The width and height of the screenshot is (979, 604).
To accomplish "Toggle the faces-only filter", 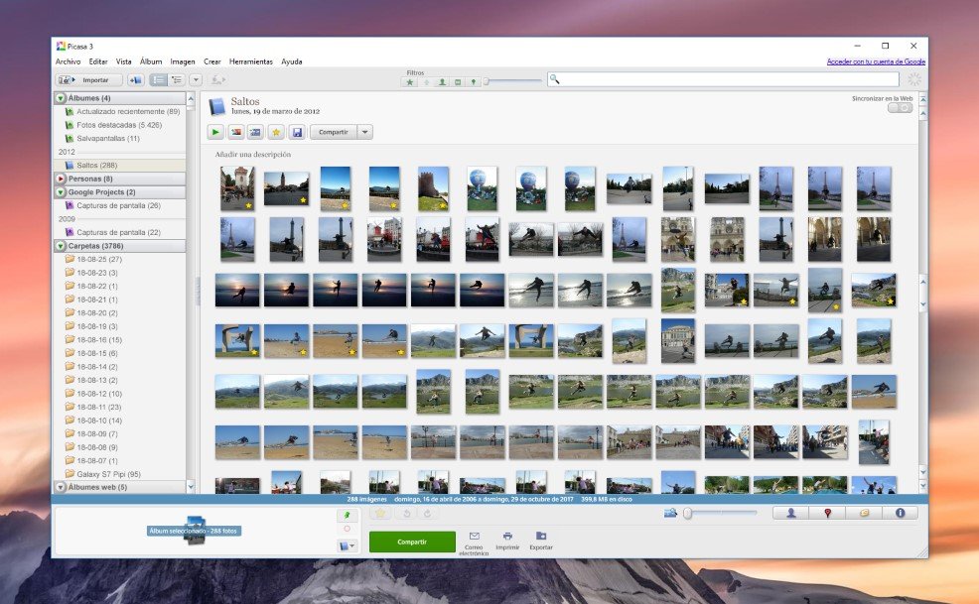I will [x=442, y=81].
